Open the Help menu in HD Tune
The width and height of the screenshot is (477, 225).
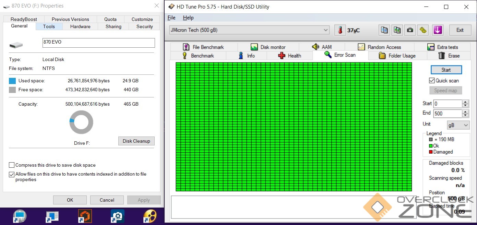point(188,18)
